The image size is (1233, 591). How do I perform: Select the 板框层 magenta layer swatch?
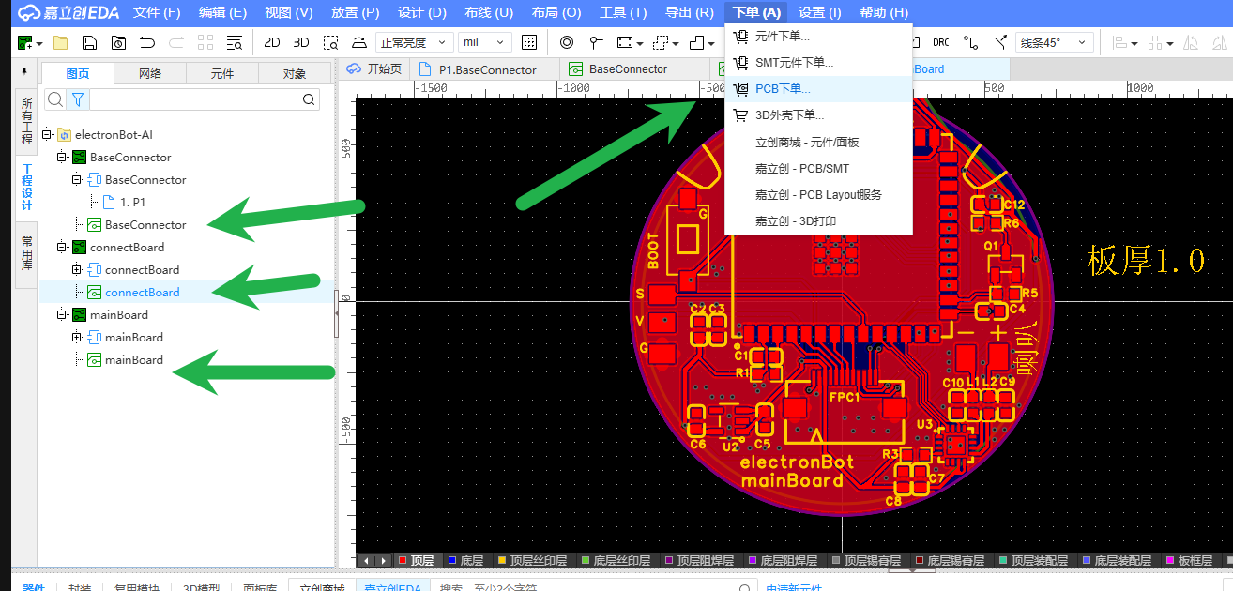tap(1169, 561)
